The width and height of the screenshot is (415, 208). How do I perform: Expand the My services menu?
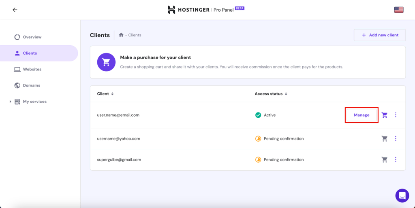click(11, 102)
